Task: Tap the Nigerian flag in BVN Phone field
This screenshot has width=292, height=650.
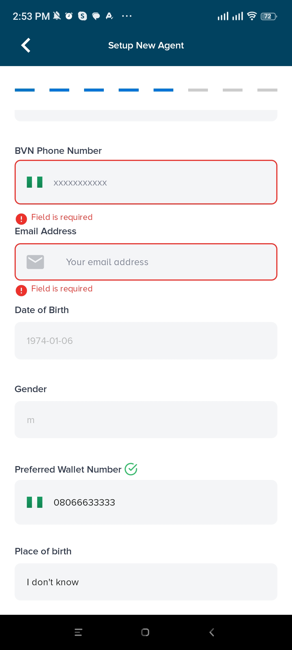Action: 35,182
